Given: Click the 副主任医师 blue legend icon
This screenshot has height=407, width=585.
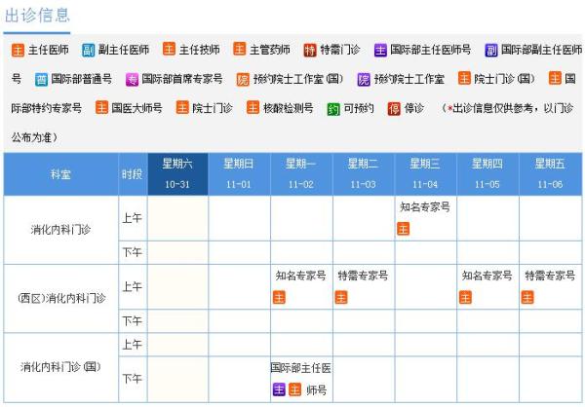Looking at the screenshot, I should pos(88,50).
